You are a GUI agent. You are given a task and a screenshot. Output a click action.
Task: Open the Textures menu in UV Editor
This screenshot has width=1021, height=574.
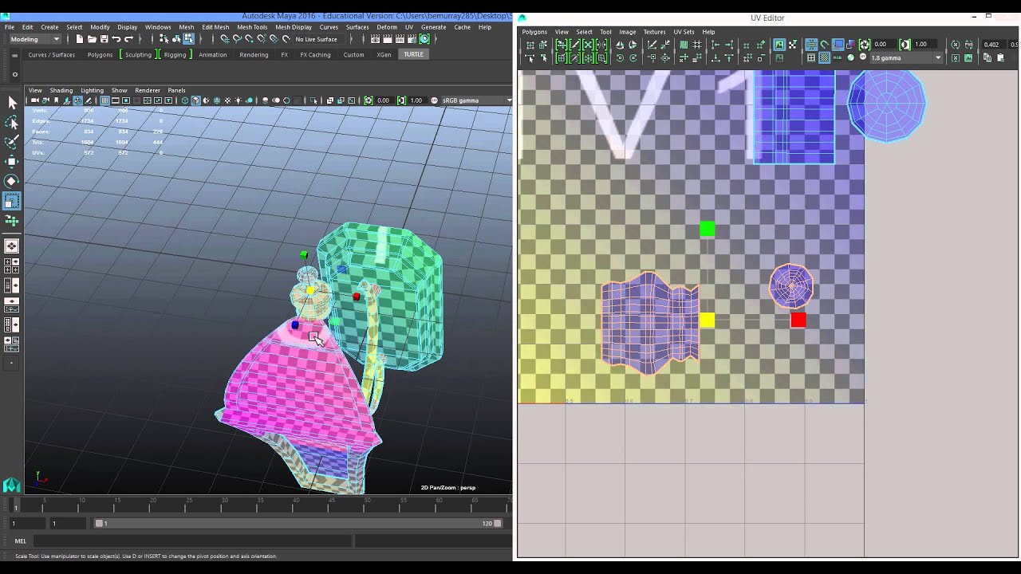coord(654,32)
